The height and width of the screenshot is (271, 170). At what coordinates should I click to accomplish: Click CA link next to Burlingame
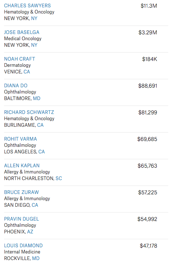40,125
